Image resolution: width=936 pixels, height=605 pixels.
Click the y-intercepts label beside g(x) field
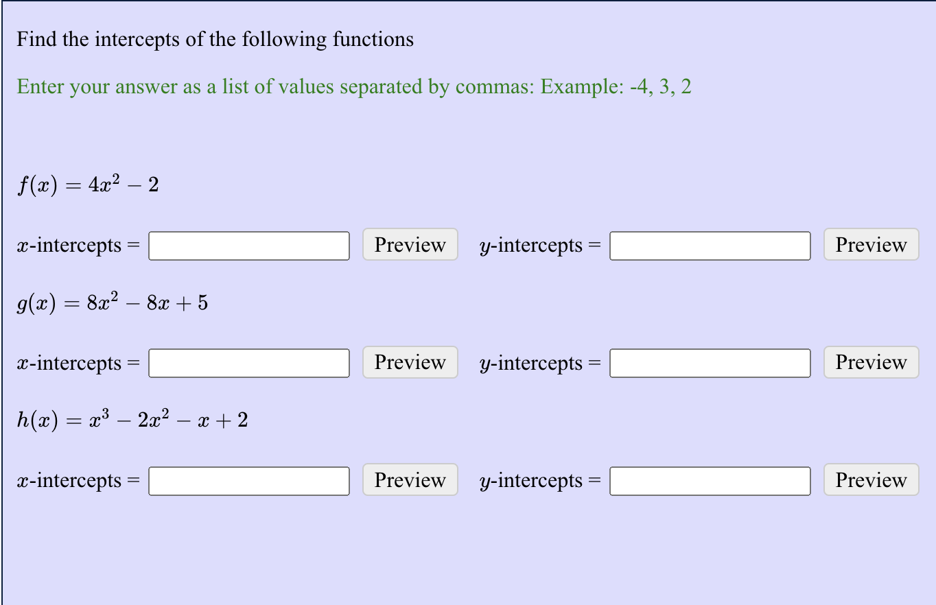[x=540, y=362]
